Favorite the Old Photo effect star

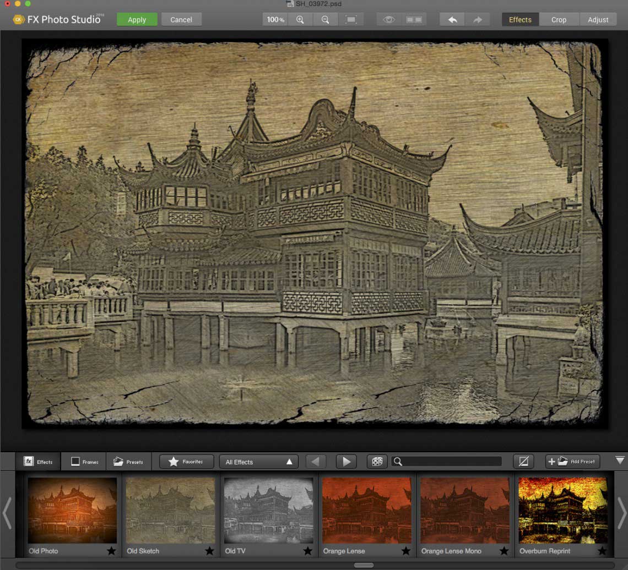[x=111, y=551]
